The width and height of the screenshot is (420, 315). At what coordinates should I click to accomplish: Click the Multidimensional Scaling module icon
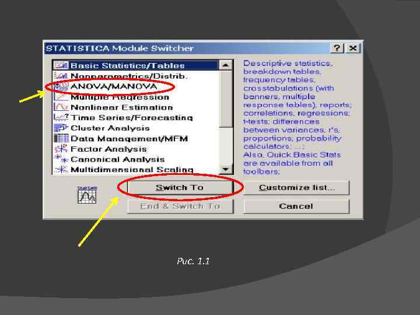61,170
